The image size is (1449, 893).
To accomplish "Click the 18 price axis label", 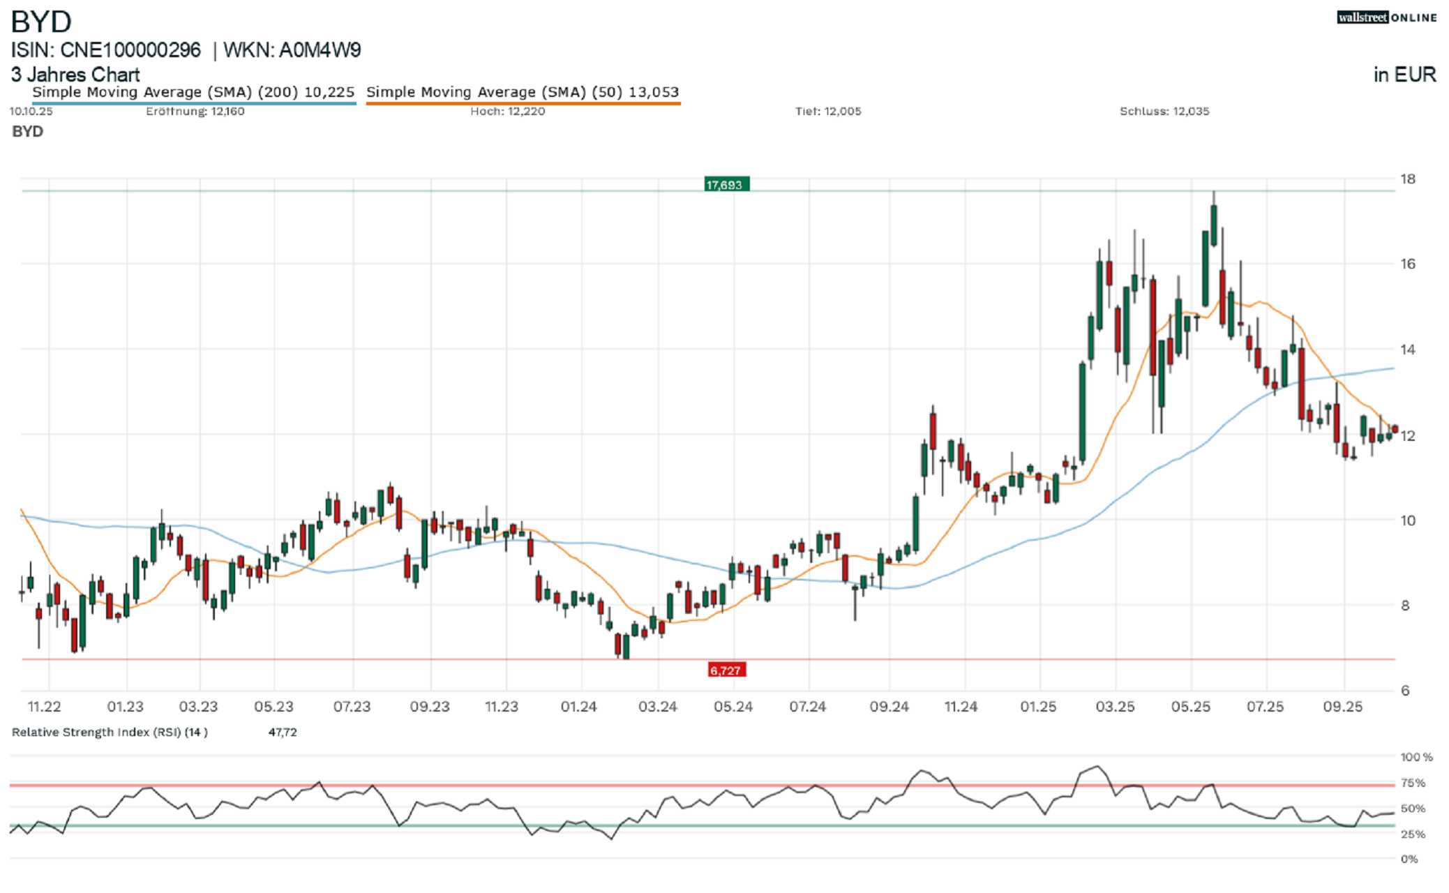I will coord(1408,179).
